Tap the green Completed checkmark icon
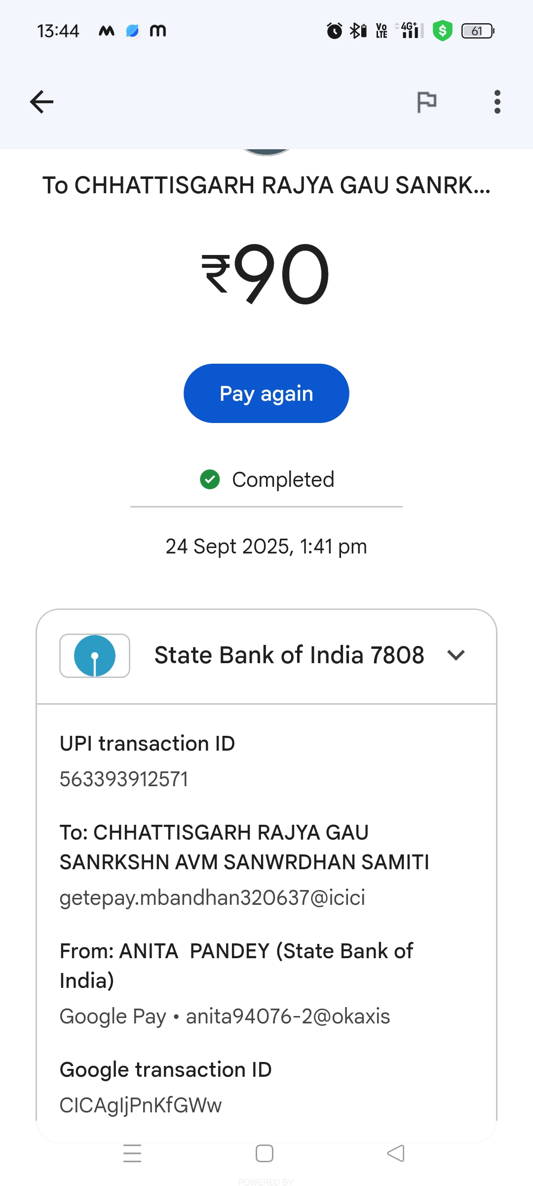Viewport: 533px width, 1186px height. click(x=210, y=479)
